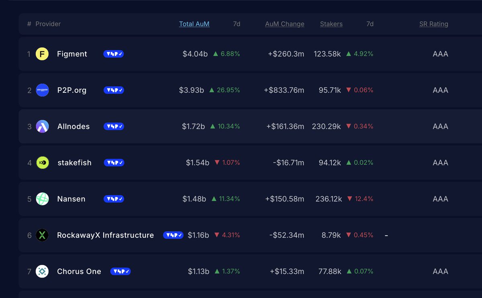
Task: Sort the table by Total AuM
Action: pos(194,24)
